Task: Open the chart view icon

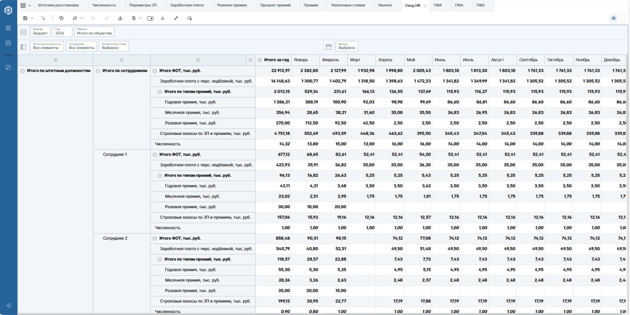Action: (x=162, y=18)
